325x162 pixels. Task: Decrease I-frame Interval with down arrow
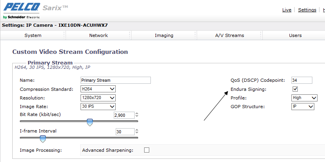pos(137,133)
